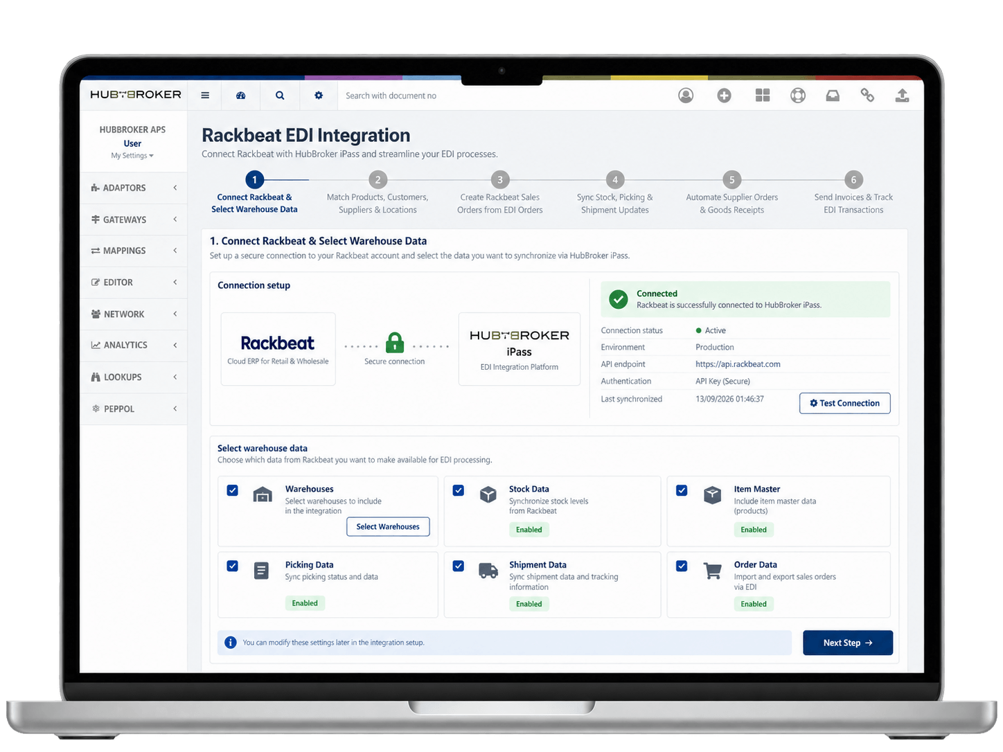Click the plus circle add icon
Screen dimensions: 1003x752
click(x=724, y=96)
